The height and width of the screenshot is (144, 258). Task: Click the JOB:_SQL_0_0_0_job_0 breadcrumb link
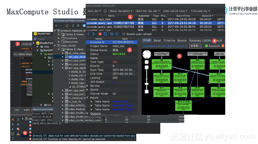173,46
